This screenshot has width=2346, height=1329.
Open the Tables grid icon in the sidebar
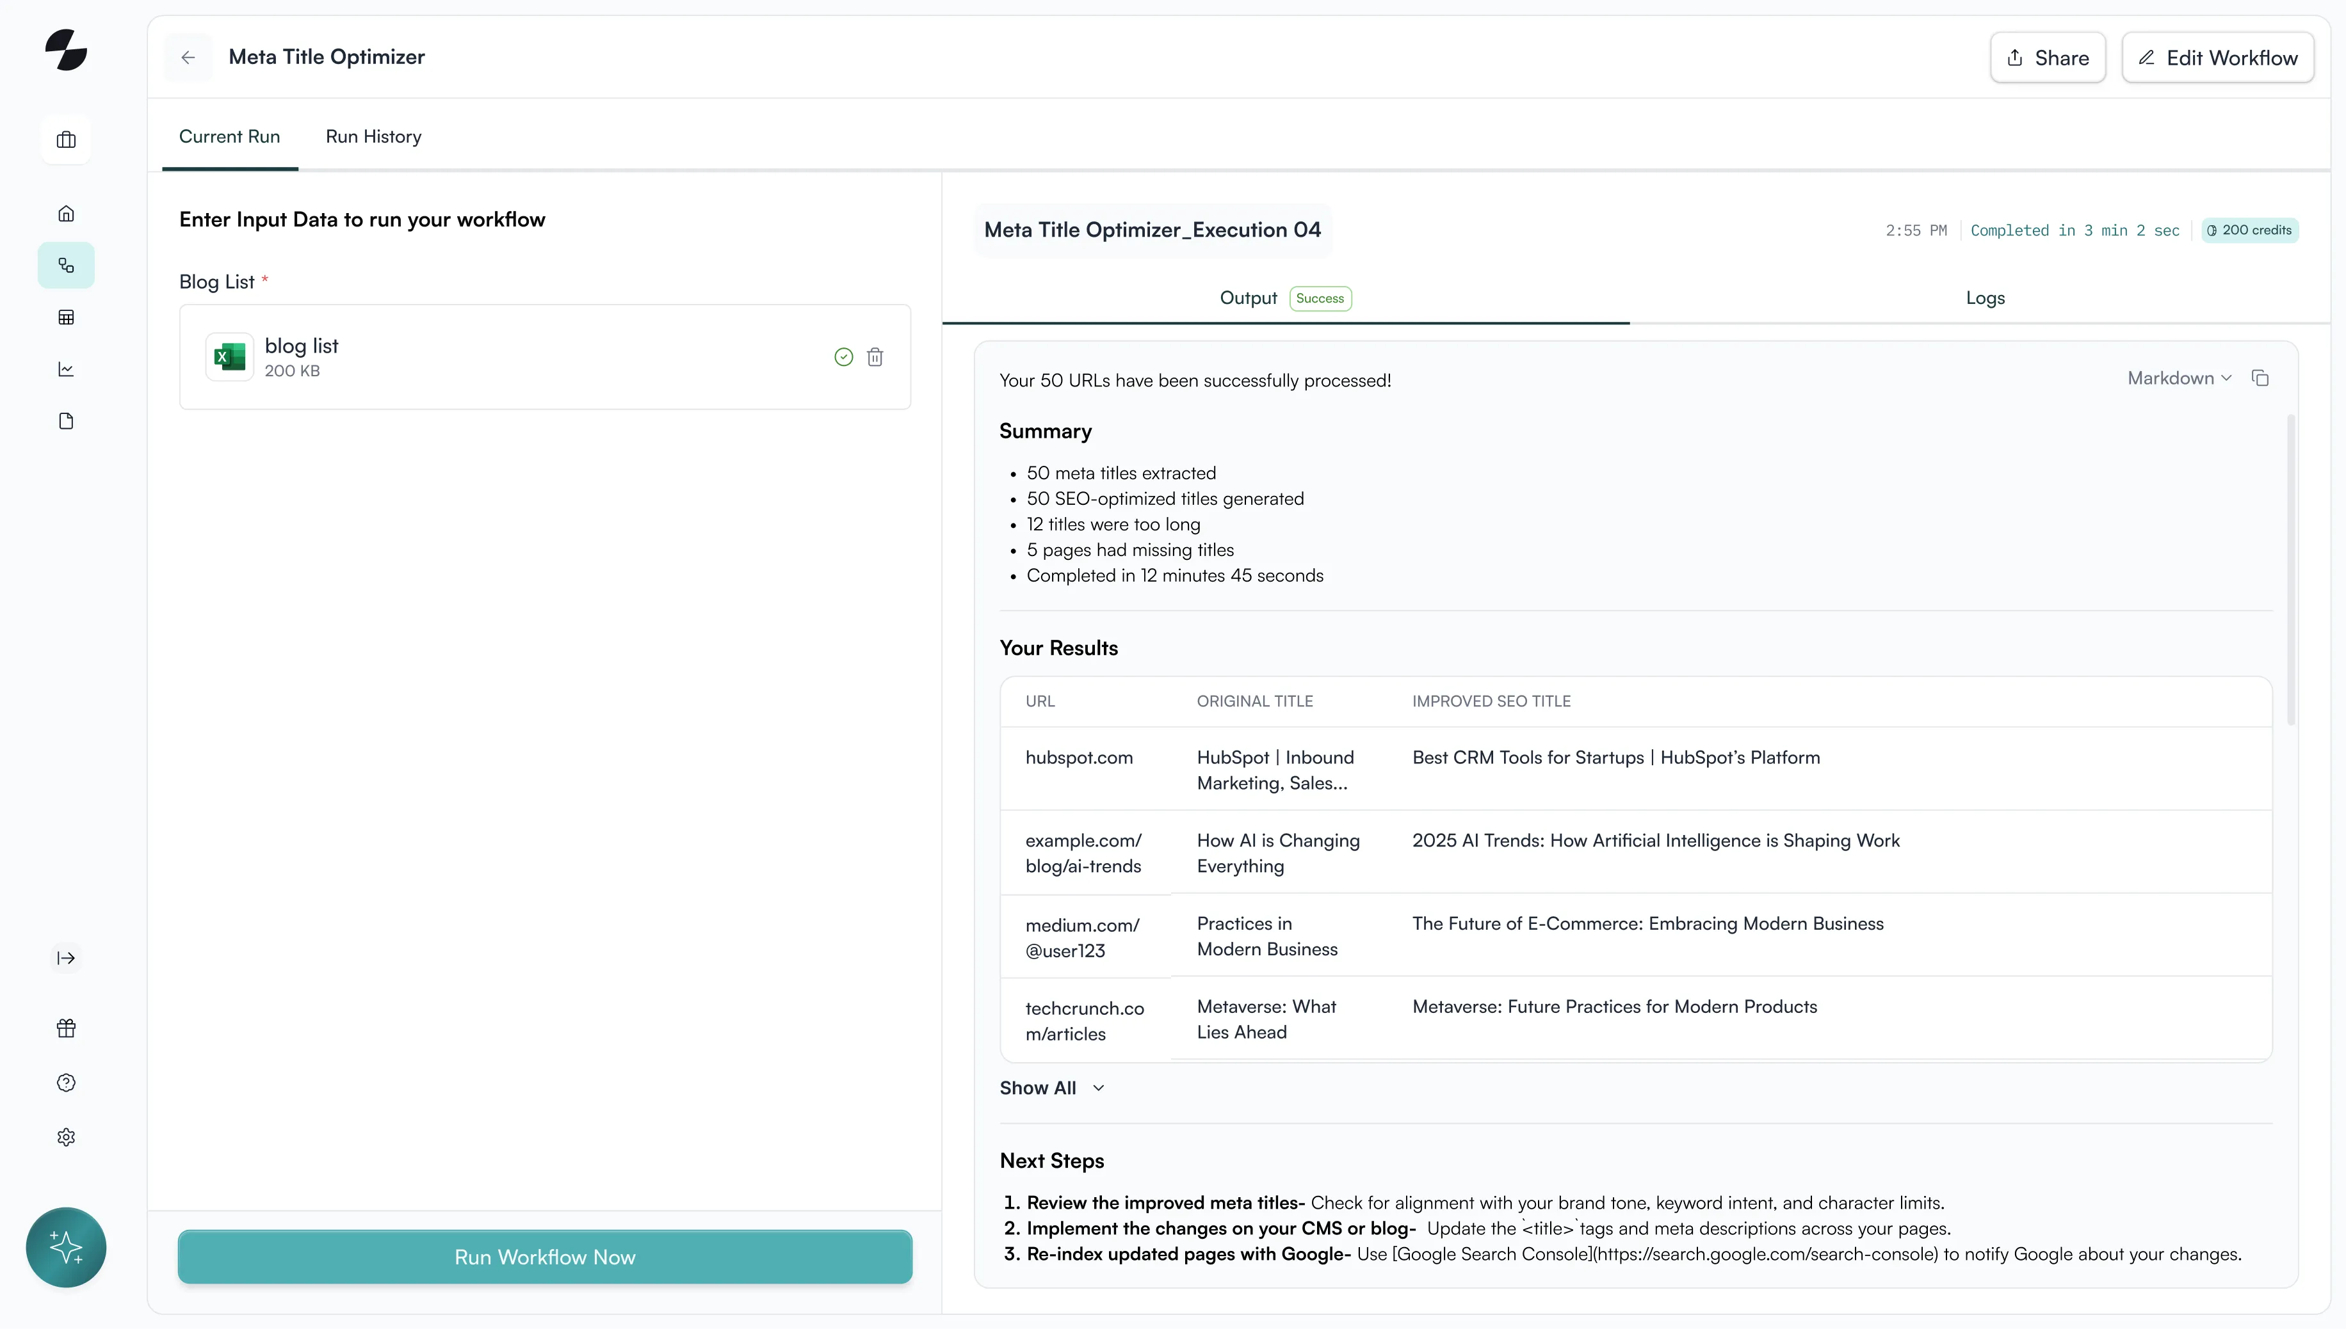[65, 317]
